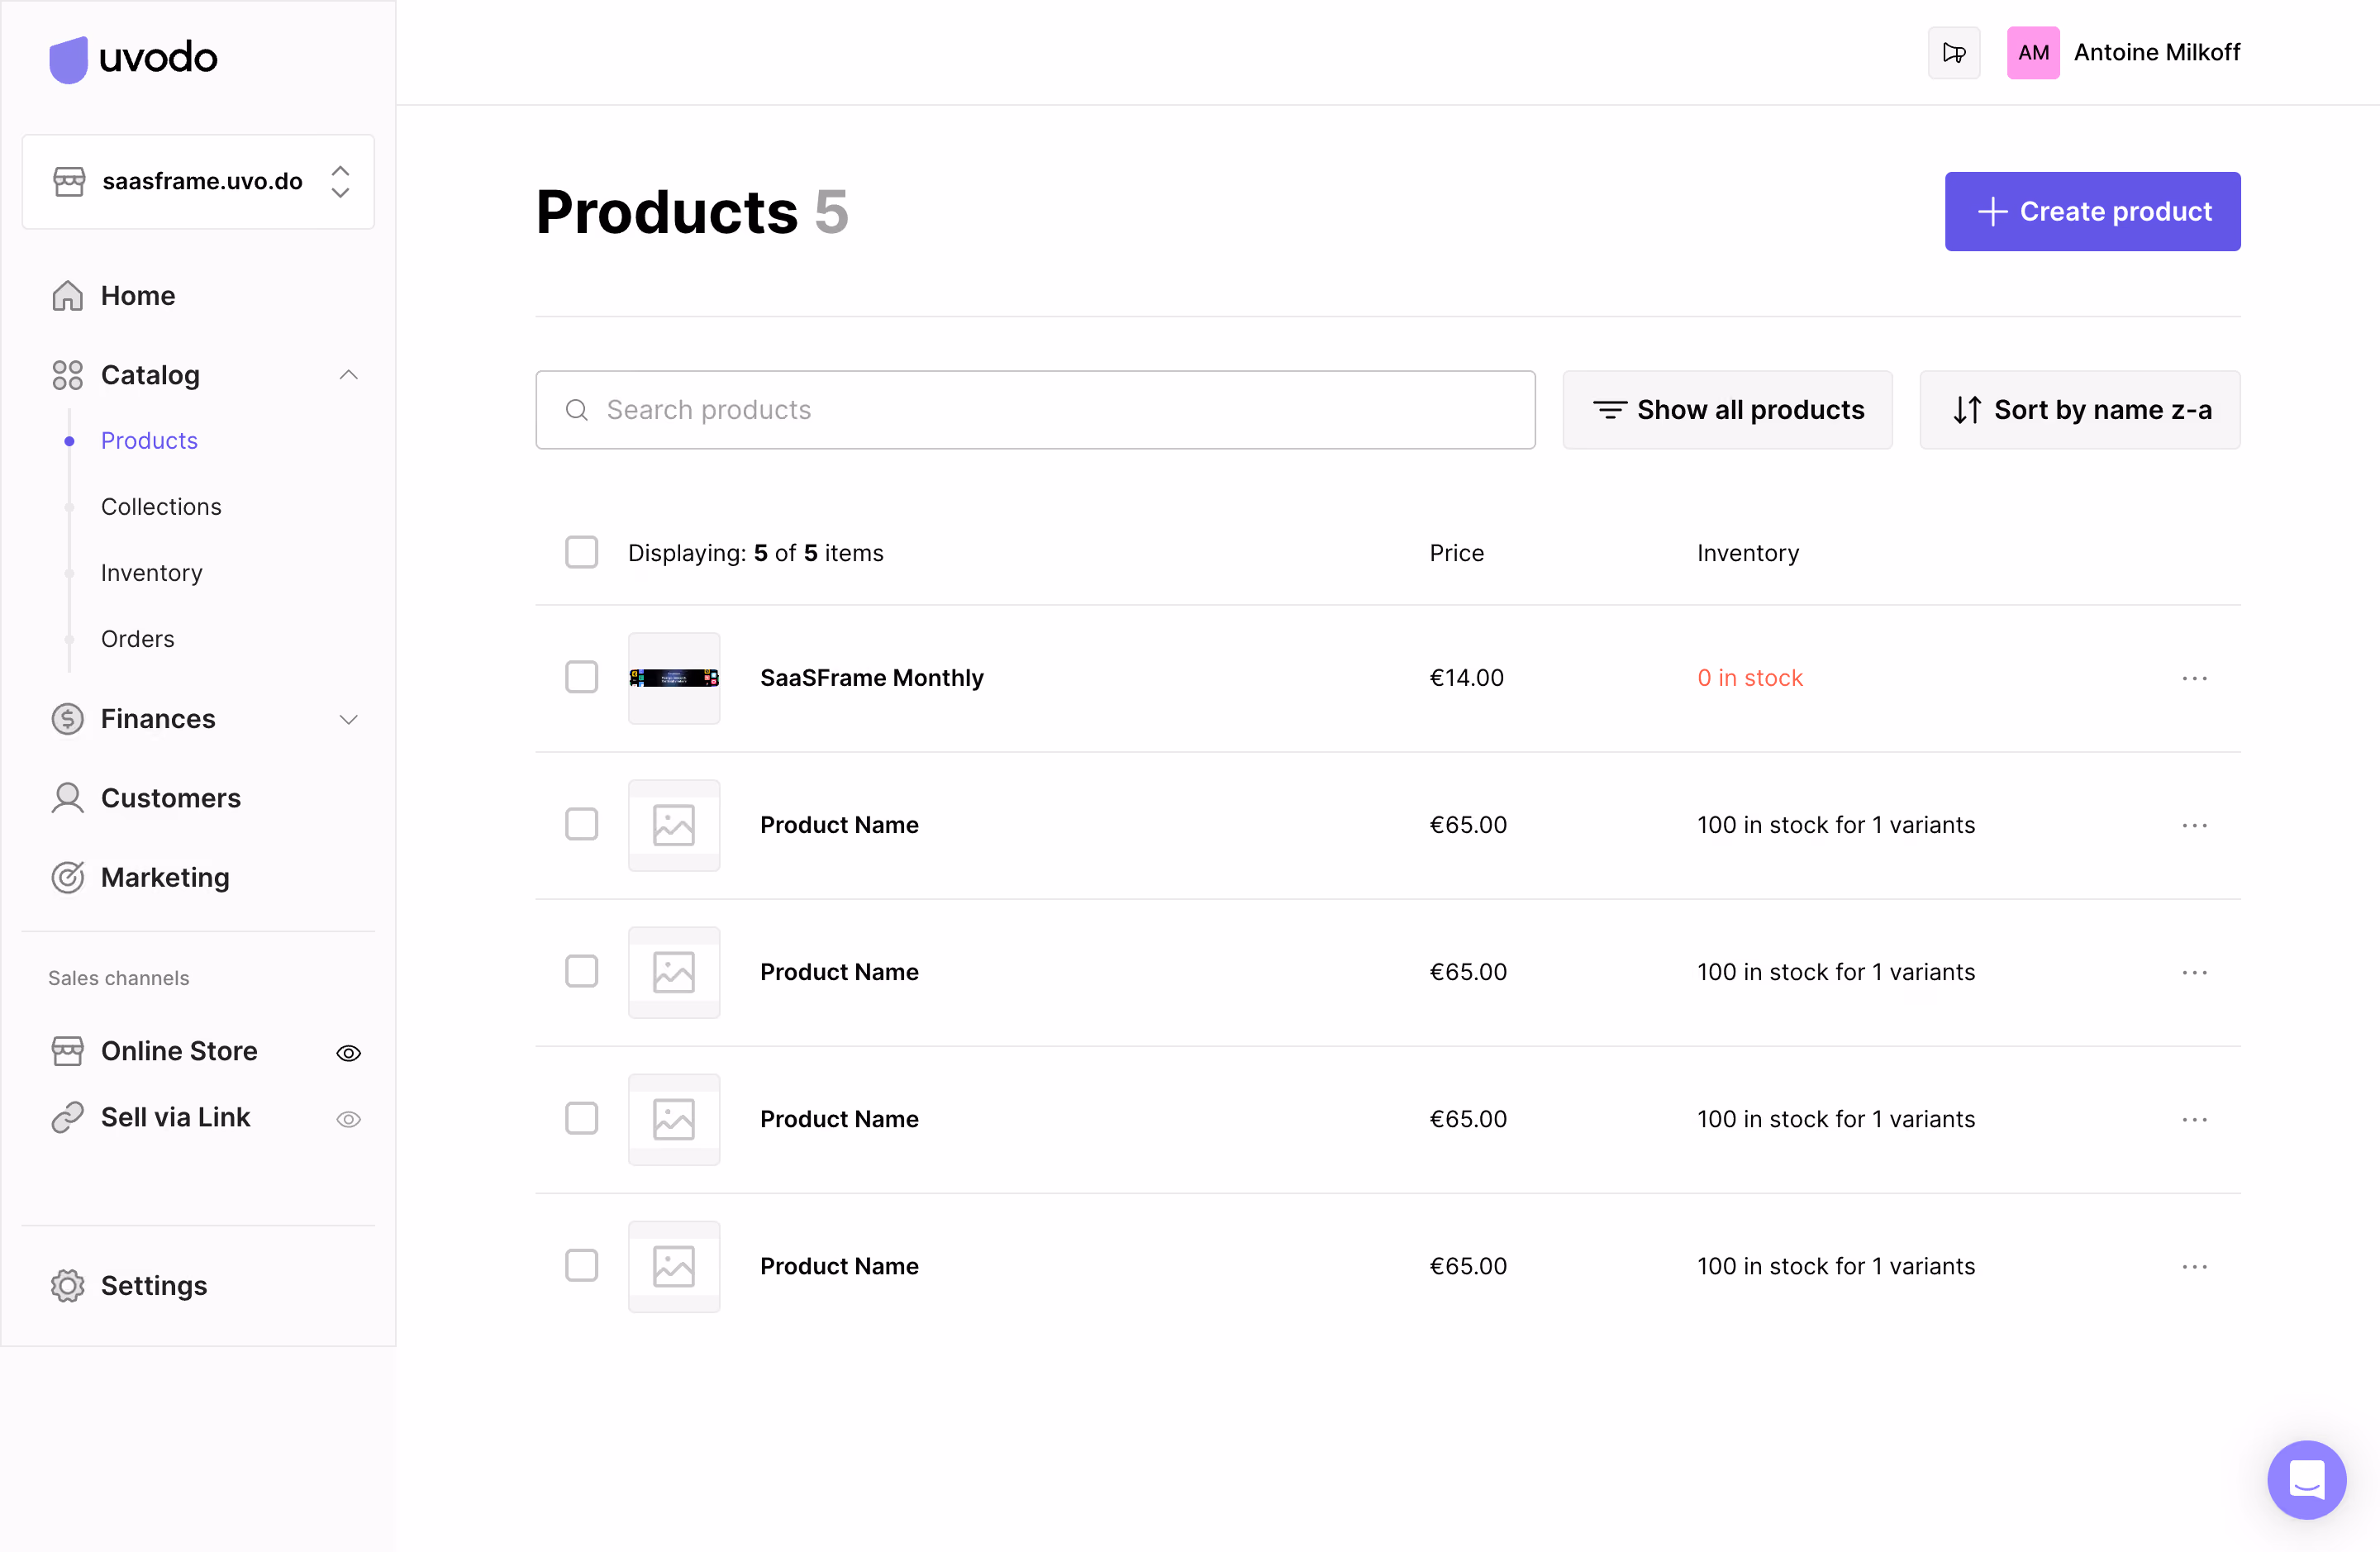The height and width of the screenshot is (1552, 2380).
Task: Click the Inventory column header
Action: coord(1747,552)
